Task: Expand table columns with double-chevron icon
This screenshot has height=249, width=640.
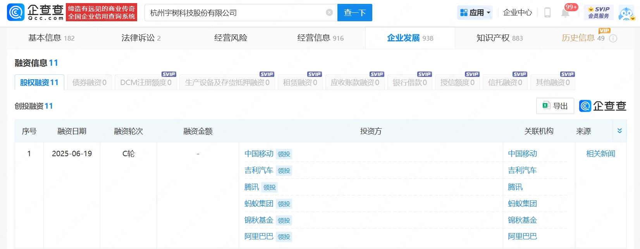Action: tap(619, 131)
